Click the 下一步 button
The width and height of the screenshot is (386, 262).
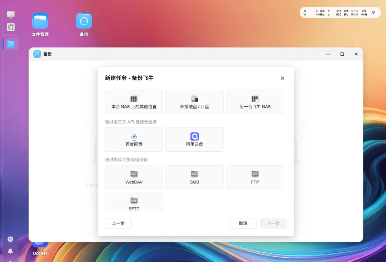pos(273,223)
